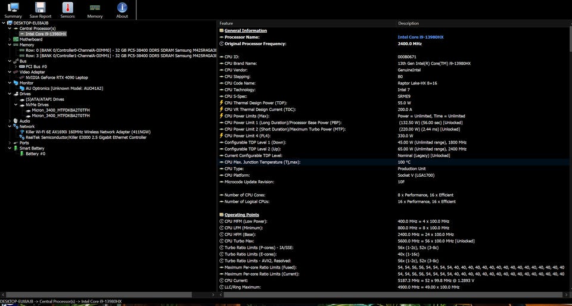
Task: Click the Audio speaker icon
Action: tap(15, 121)
